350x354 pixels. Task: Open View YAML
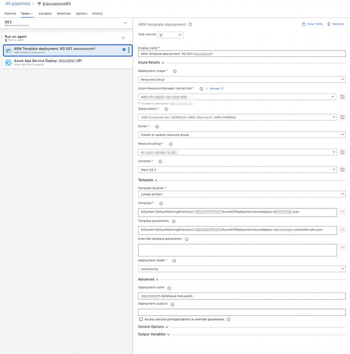(312, 24)
